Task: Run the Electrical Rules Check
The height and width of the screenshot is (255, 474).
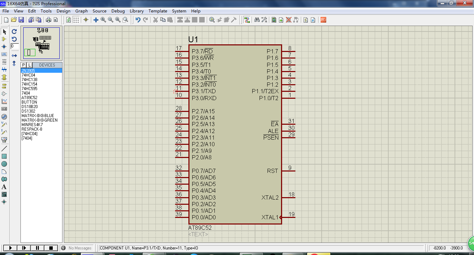Action: (x=313, y=20)
